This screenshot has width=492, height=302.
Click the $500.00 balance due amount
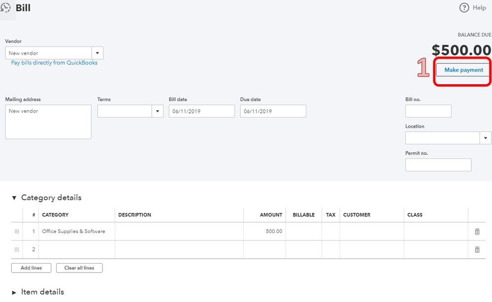(461, 50)
